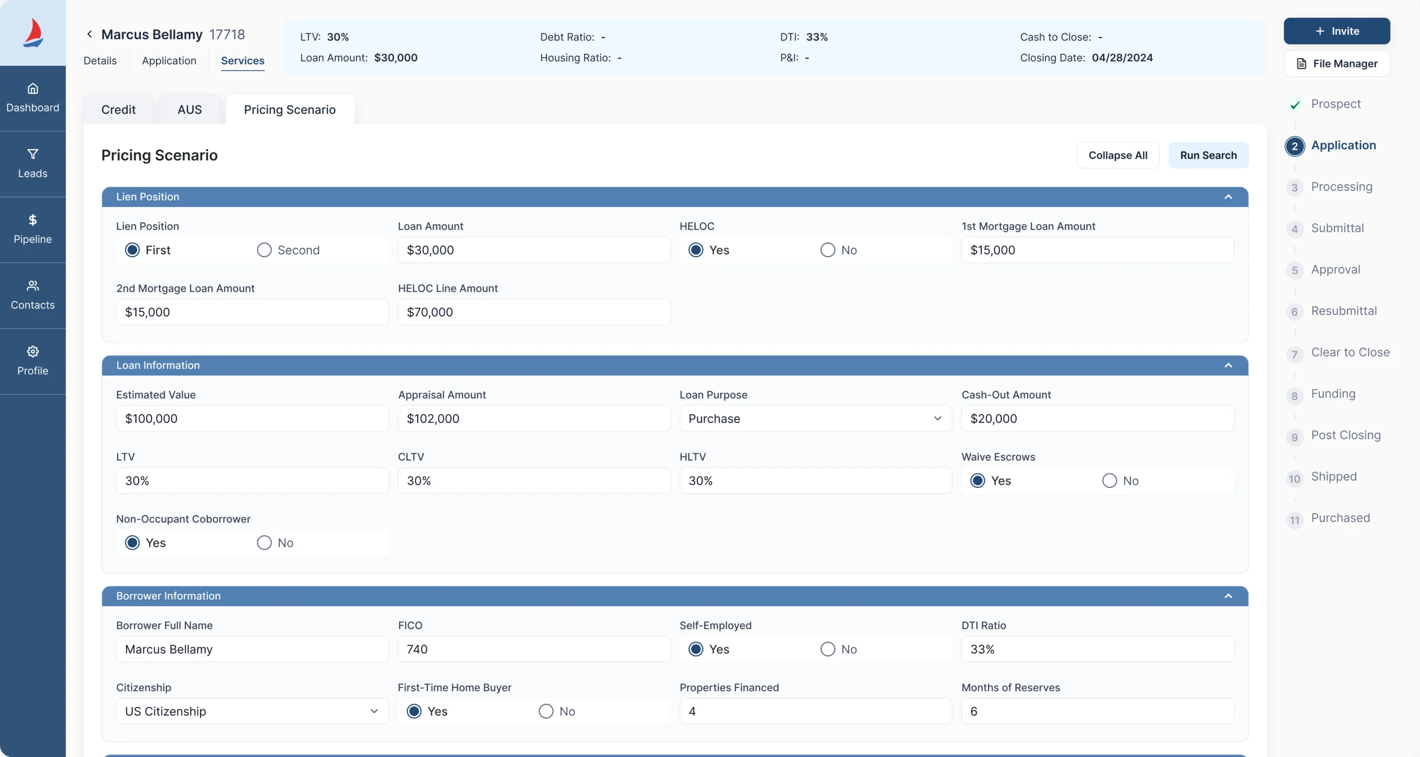The height and width of the screenshot is (757, 1420).
Task: Click the green Prospect checkmark icon
Action: point(1295,104)
